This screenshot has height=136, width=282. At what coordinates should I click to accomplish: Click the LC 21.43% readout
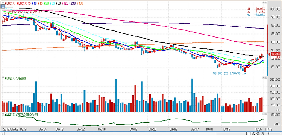pos(256,12)
